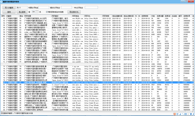This screenshot has width=195, height=116.
Task: Click the 60337 external links cell
Action: point(153,66)
